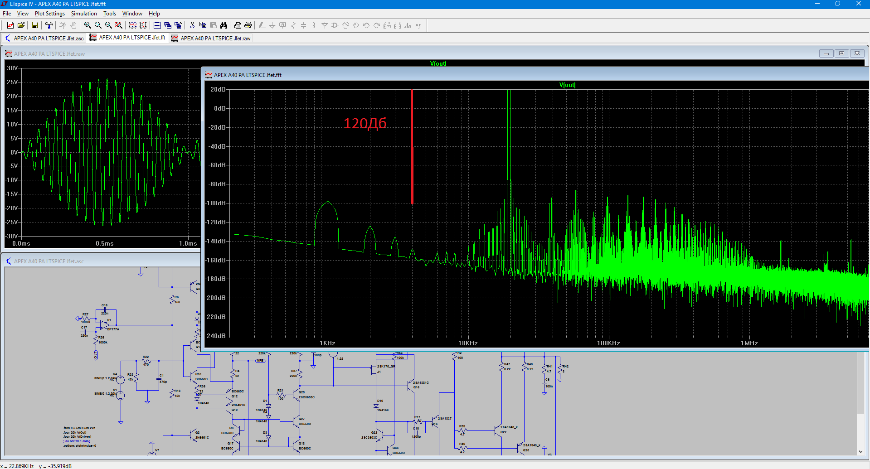Open the Help menu
870x469 pixels.
click(154, 14)
